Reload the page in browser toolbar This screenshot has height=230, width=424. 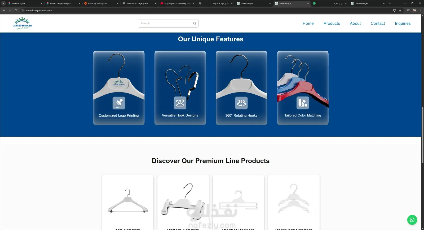(16, 11)
